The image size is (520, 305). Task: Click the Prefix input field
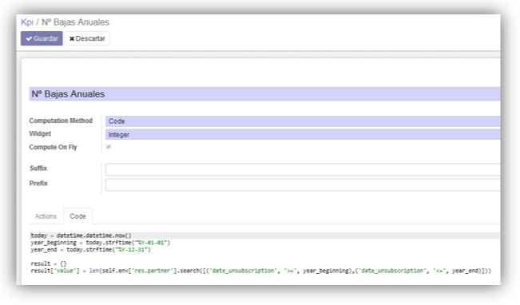point(303,184)
